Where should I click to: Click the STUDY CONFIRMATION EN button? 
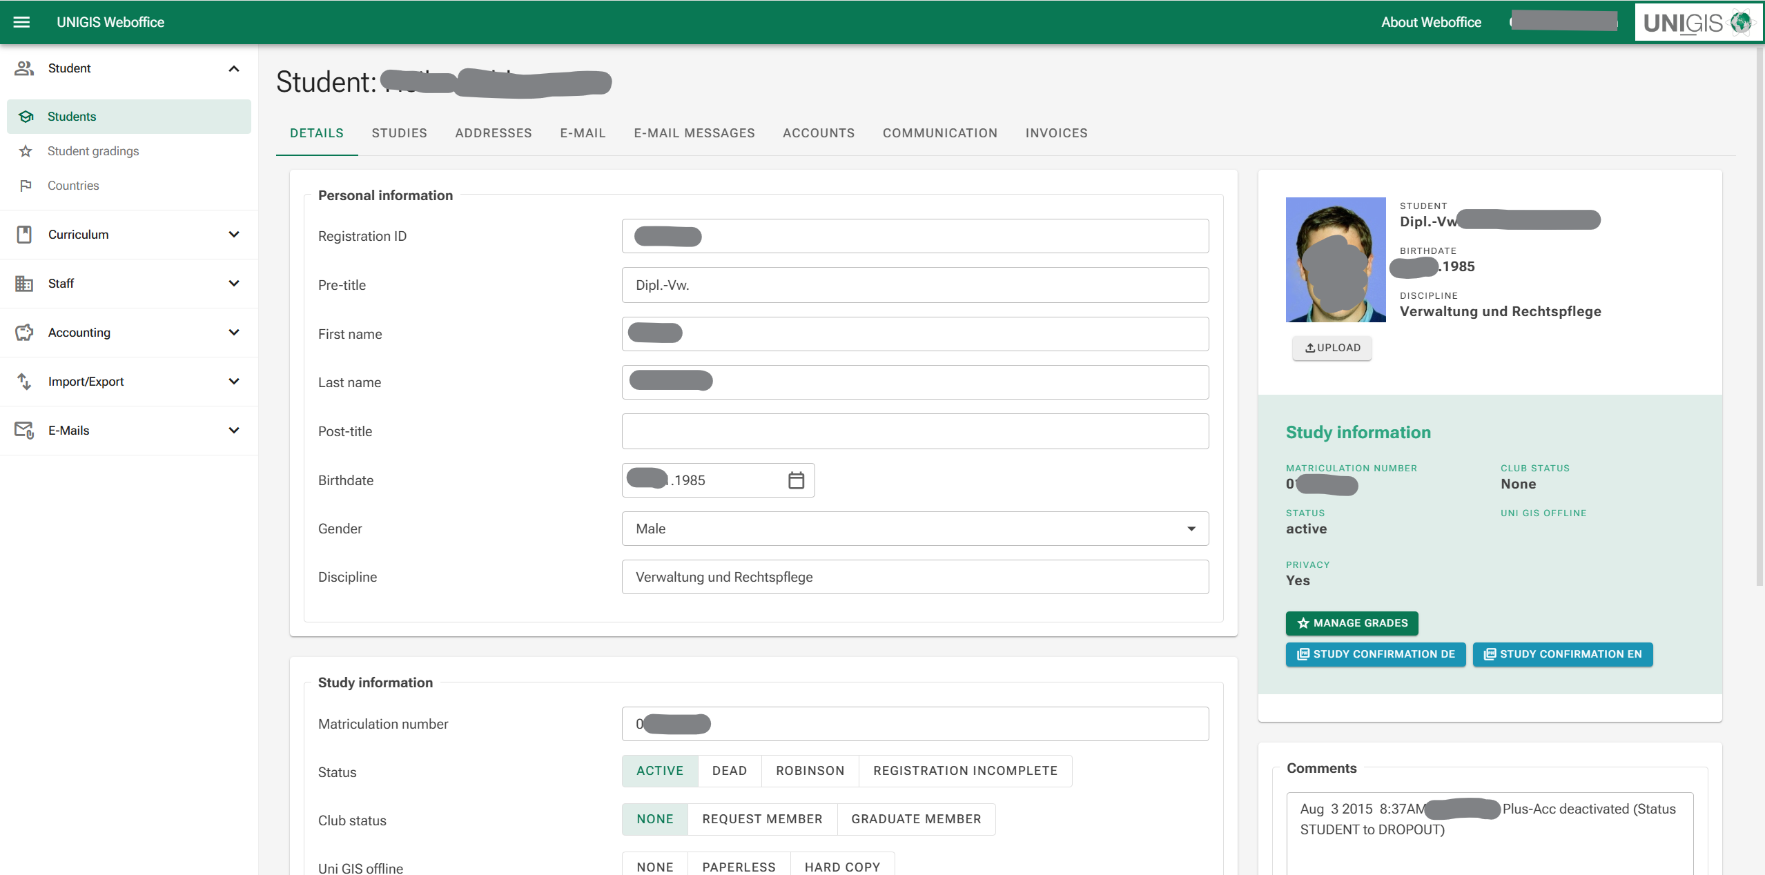pyautogui.click(x=1563, y=654)
